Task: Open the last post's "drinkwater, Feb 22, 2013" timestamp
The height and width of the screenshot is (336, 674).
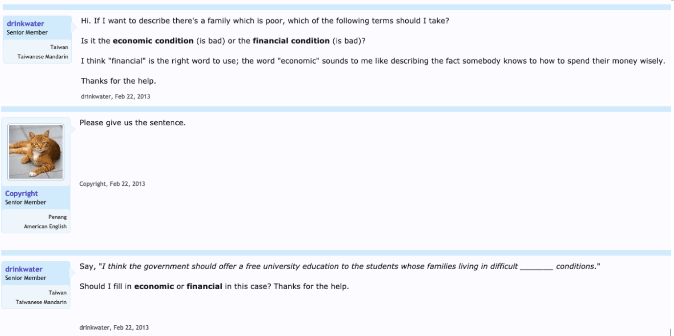Action: coord(114,327)
